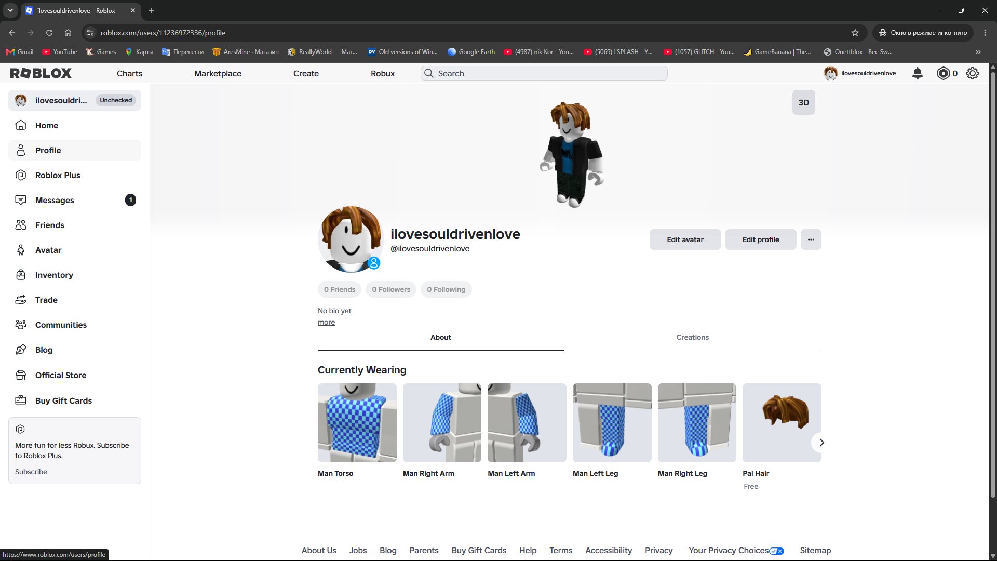The width and height of the screenshot is (997, 561).
Task: Open Chrome's three-dot menu
Action: (985, 33)
